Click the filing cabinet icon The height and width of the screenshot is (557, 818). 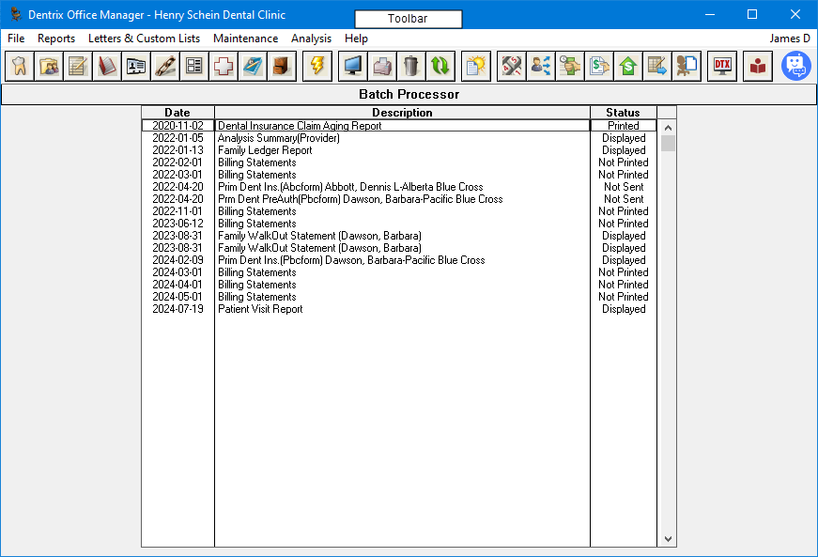point(282,66)
